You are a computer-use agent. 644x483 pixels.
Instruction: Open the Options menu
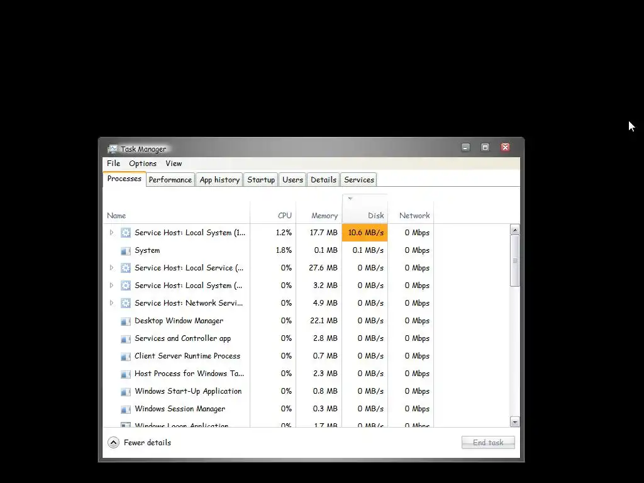pyautogui.click(x=143, y=164)
